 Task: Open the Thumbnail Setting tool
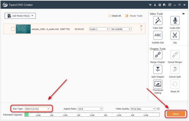(158, 84)
